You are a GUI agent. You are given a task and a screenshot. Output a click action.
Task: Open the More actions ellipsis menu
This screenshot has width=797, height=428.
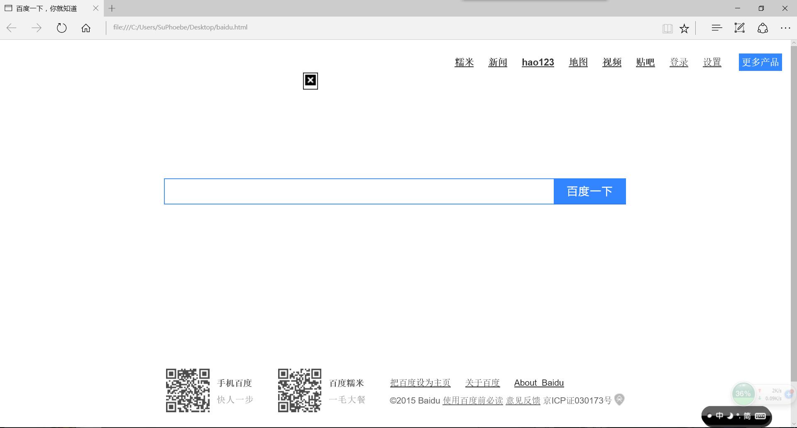point(785,28)
